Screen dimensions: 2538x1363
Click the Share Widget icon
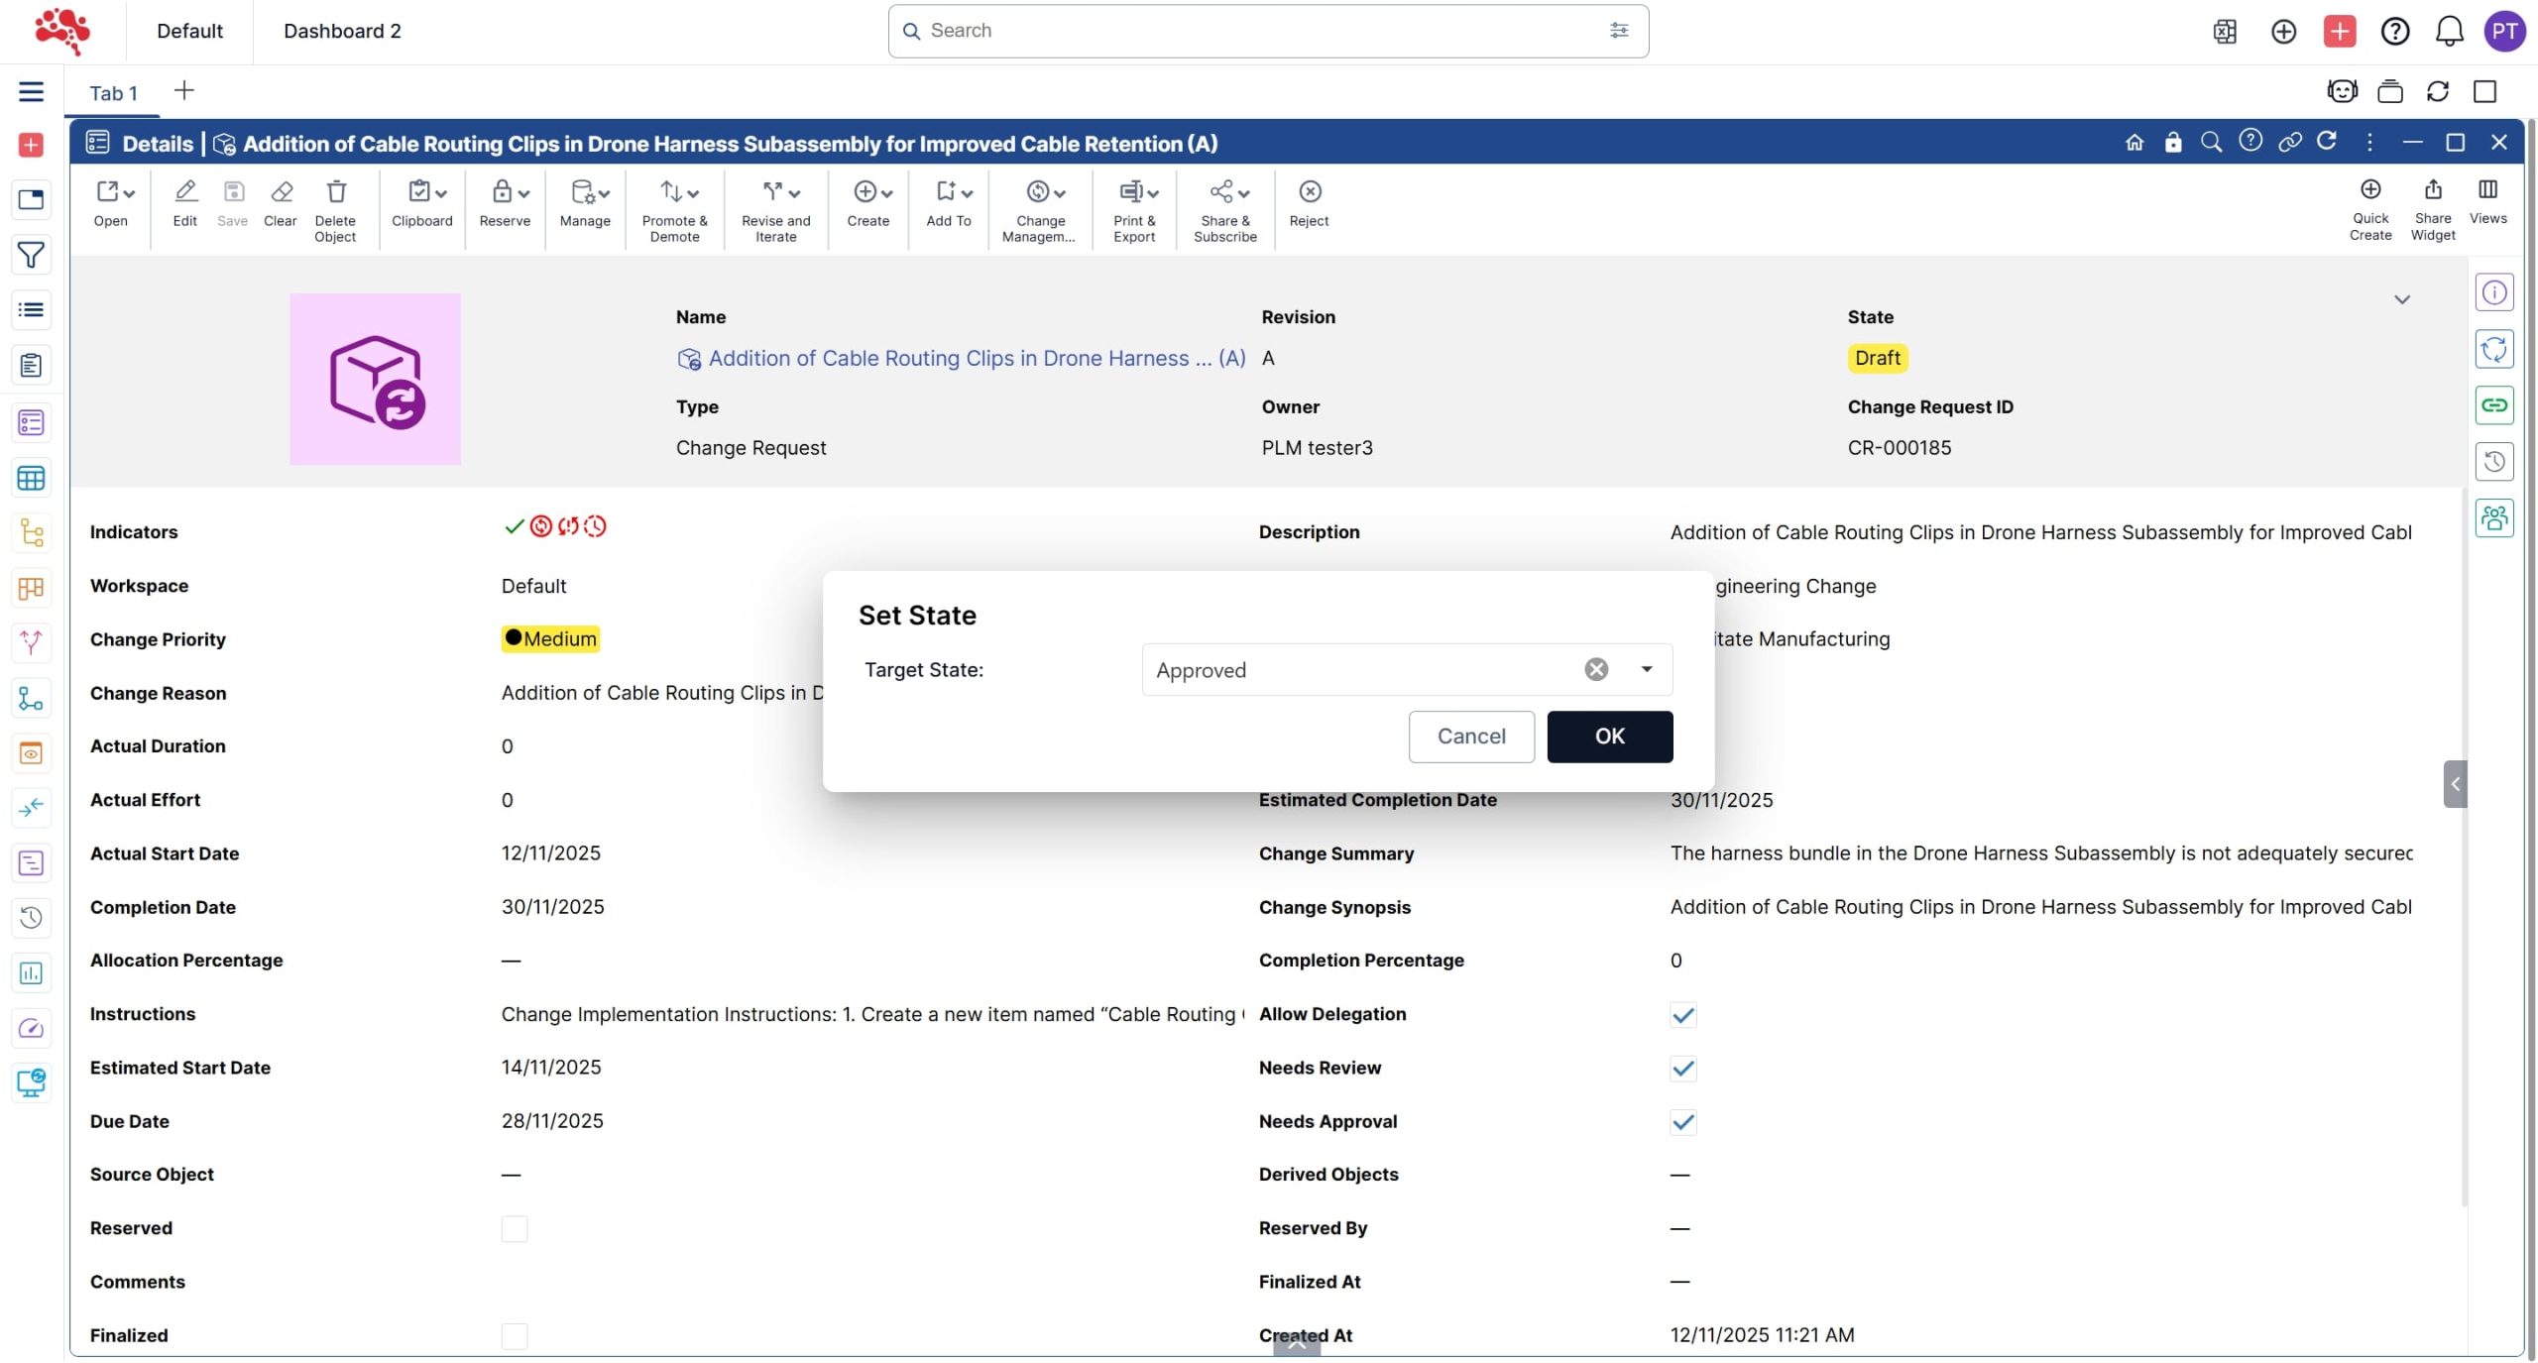pyautogui.click(x=2432, y=190)
